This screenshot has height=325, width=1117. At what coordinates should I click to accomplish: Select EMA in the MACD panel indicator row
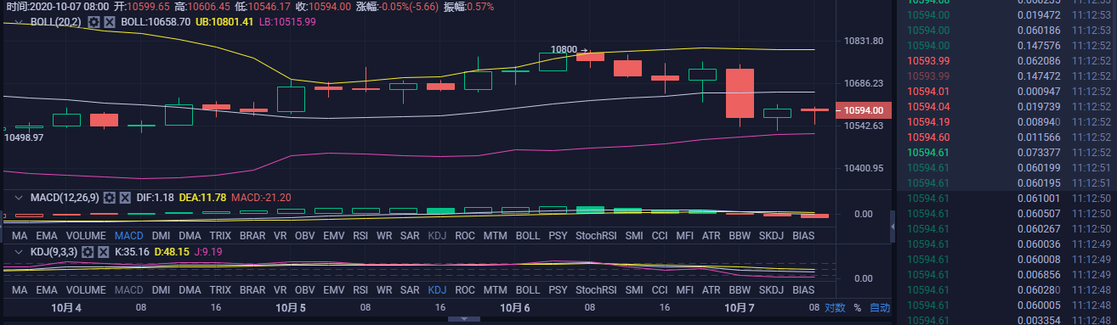[47, 235]
